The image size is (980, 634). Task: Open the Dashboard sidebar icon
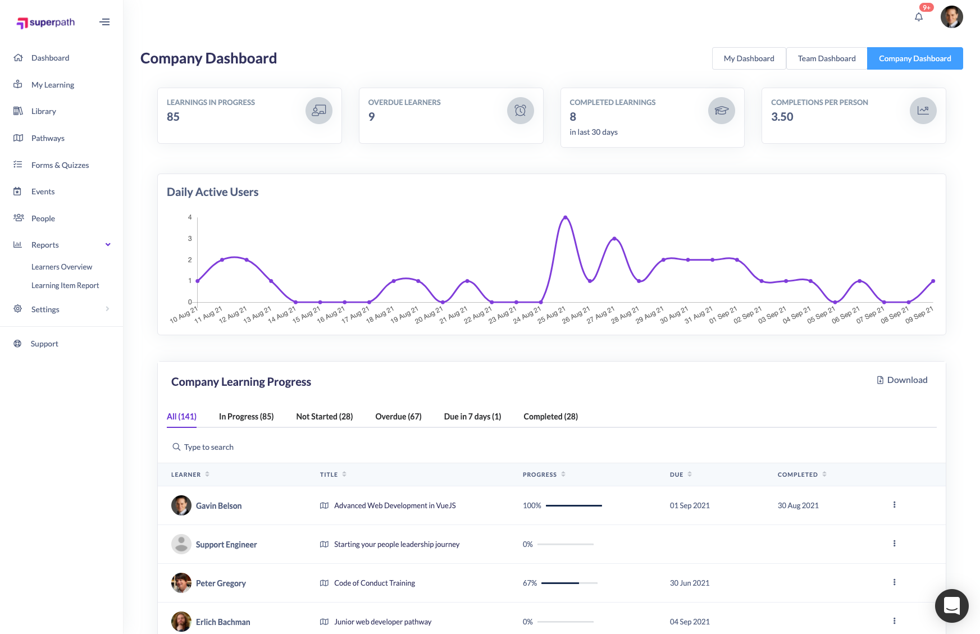pyautogui.click(x=17, y=57)
